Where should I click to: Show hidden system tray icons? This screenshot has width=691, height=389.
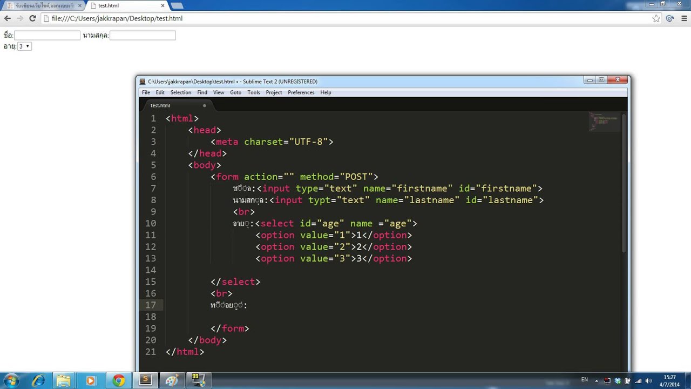click(x=597, y=380)
